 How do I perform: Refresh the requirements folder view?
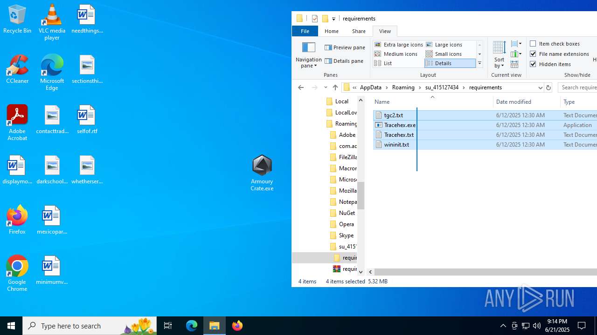[548, 87]
